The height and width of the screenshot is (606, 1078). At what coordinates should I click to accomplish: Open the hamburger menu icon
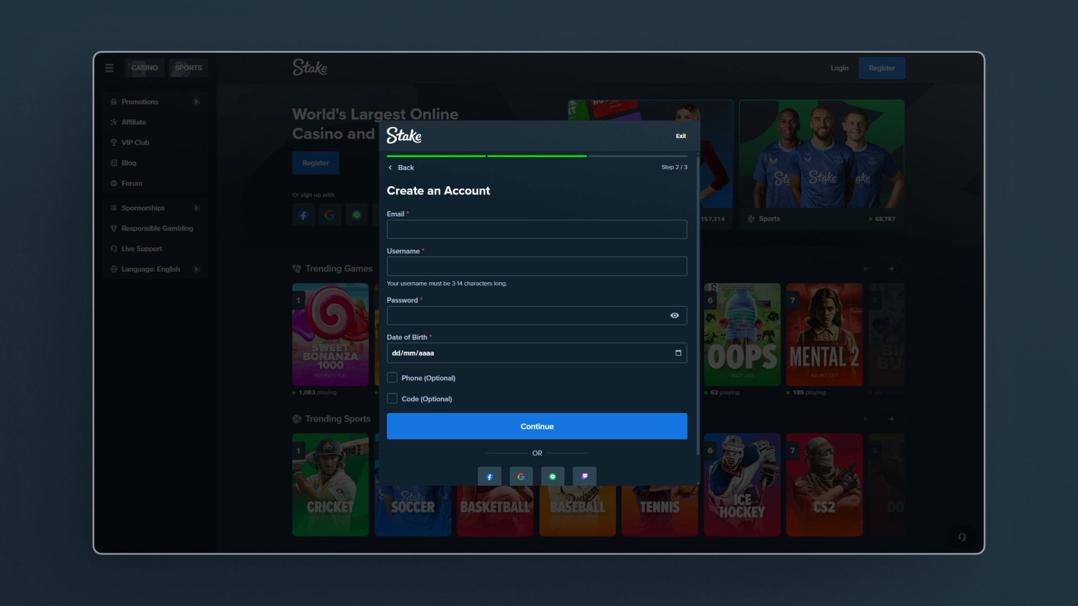point(109,68)
